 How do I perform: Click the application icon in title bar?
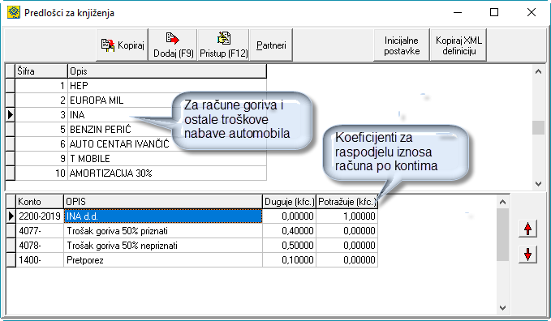[x=13, y=13]
